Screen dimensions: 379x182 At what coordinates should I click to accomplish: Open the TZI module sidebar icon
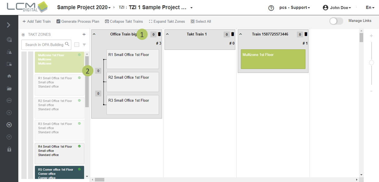tap(9, 125)
